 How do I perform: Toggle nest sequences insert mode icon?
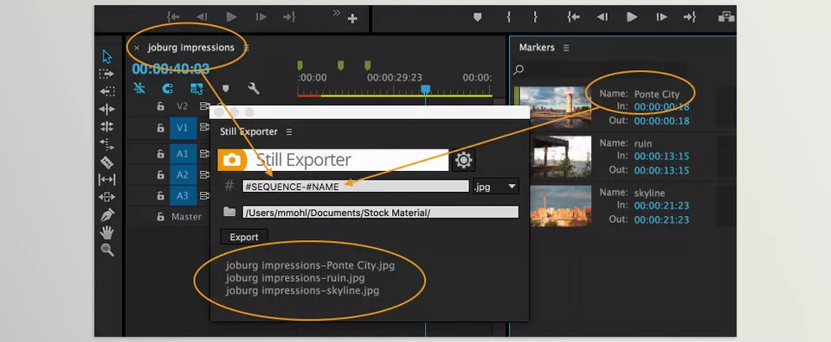pyautogui.click(x=139, y=88)
